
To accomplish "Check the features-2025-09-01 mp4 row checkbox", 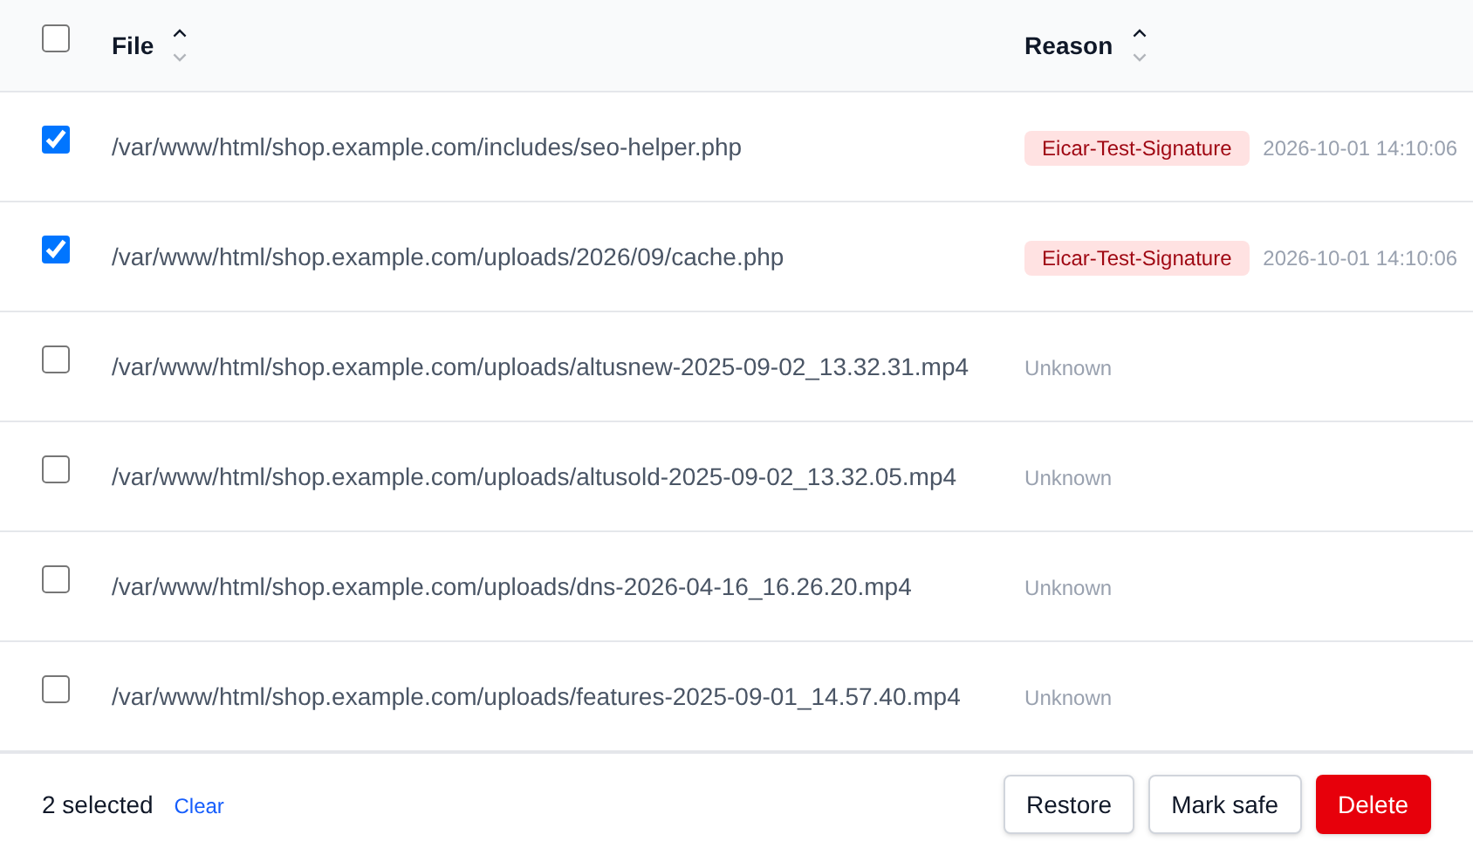I will tap(56, 689).
